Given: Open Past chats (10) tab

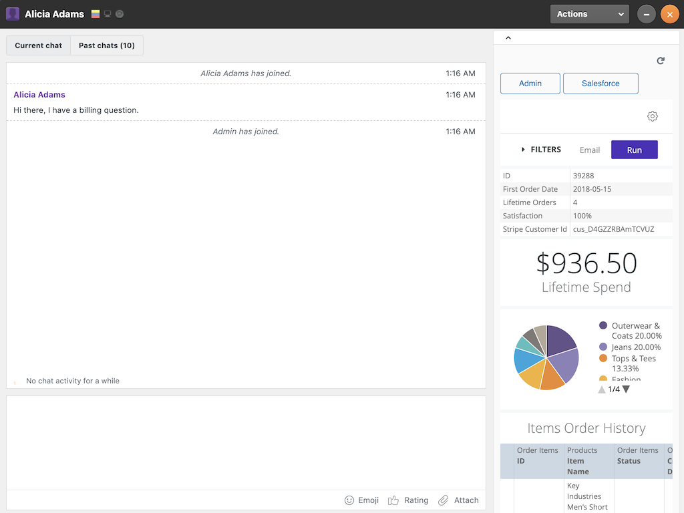Looking at the screenshot, I should click(107, 45).
